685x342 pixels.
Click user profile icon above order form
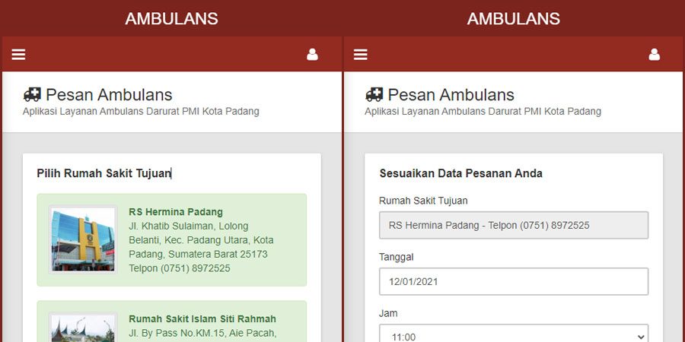(x=654, y=55)
